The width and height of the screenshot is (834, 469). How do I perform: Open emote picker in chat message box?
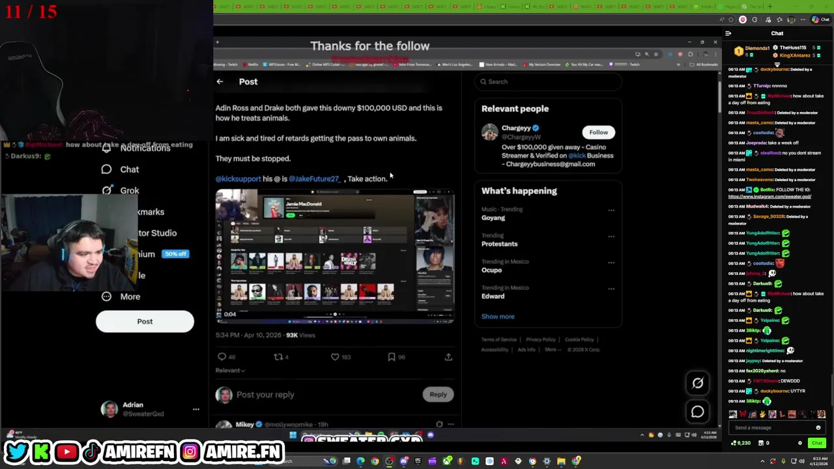point(818,428)
